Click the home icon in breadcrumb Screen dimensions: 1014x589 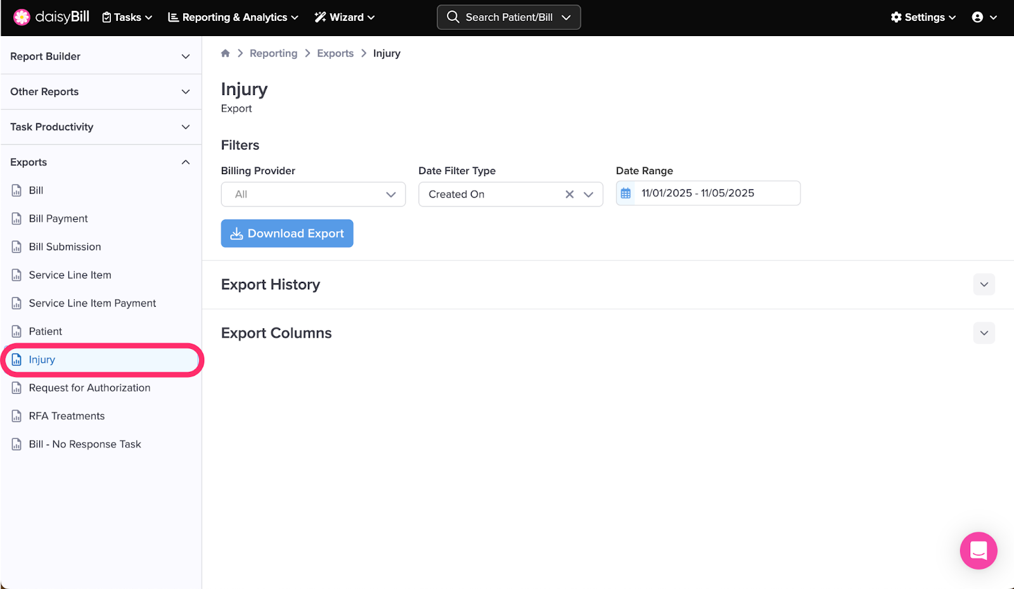[x=225, y=53]
